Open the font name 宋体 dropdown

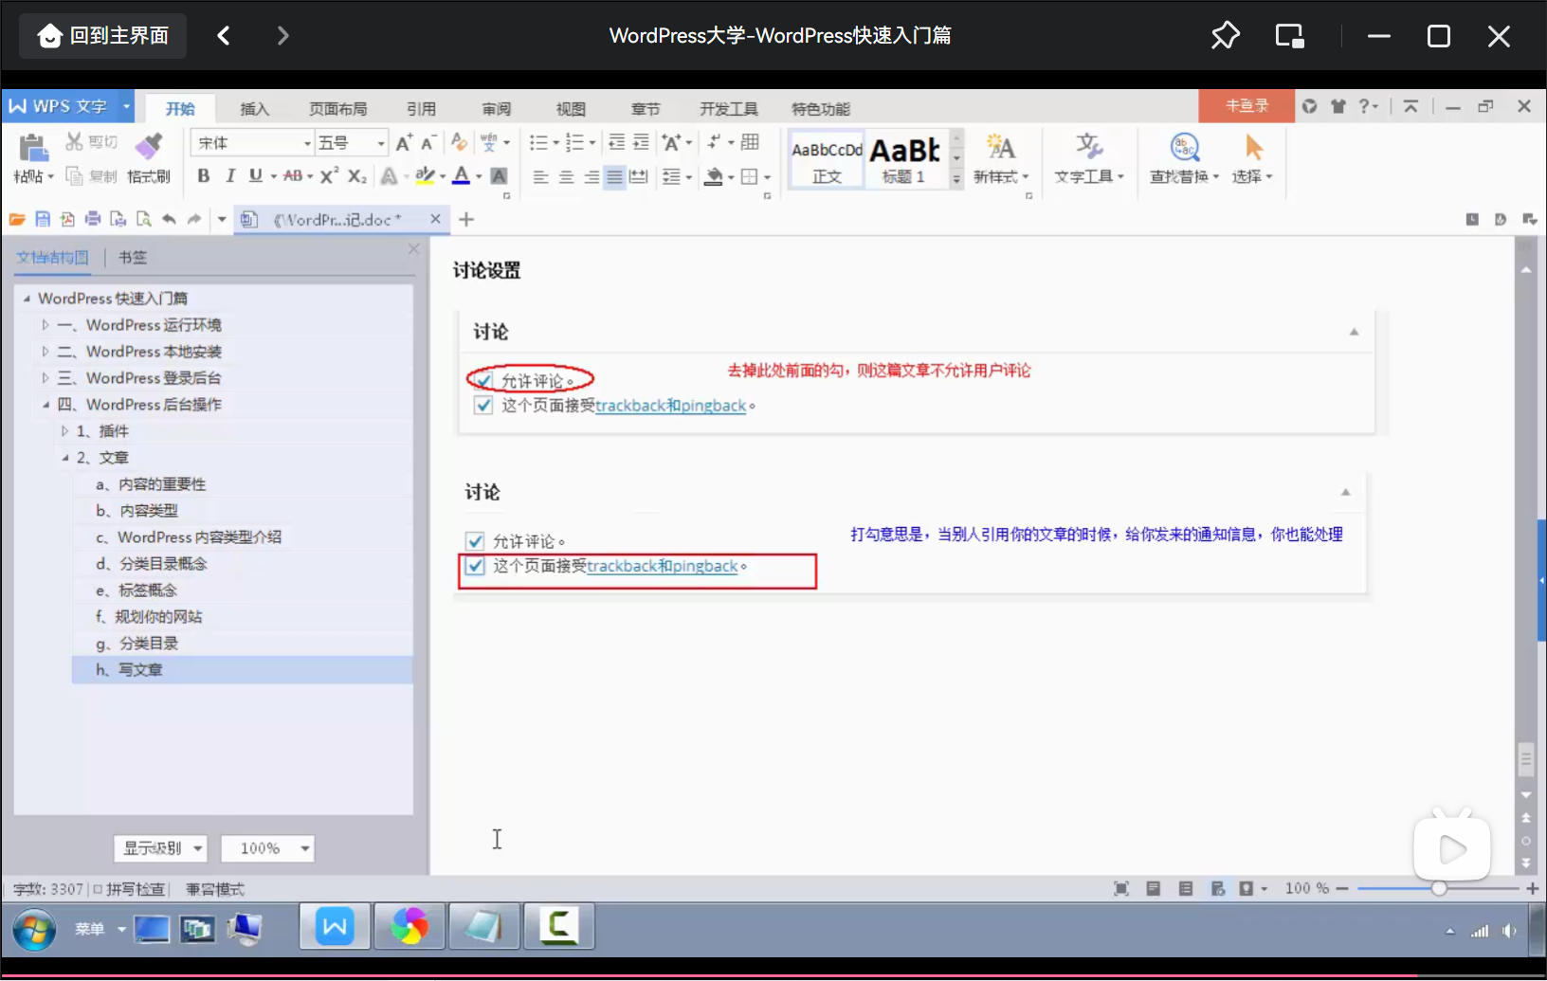(x=308, y=143)
